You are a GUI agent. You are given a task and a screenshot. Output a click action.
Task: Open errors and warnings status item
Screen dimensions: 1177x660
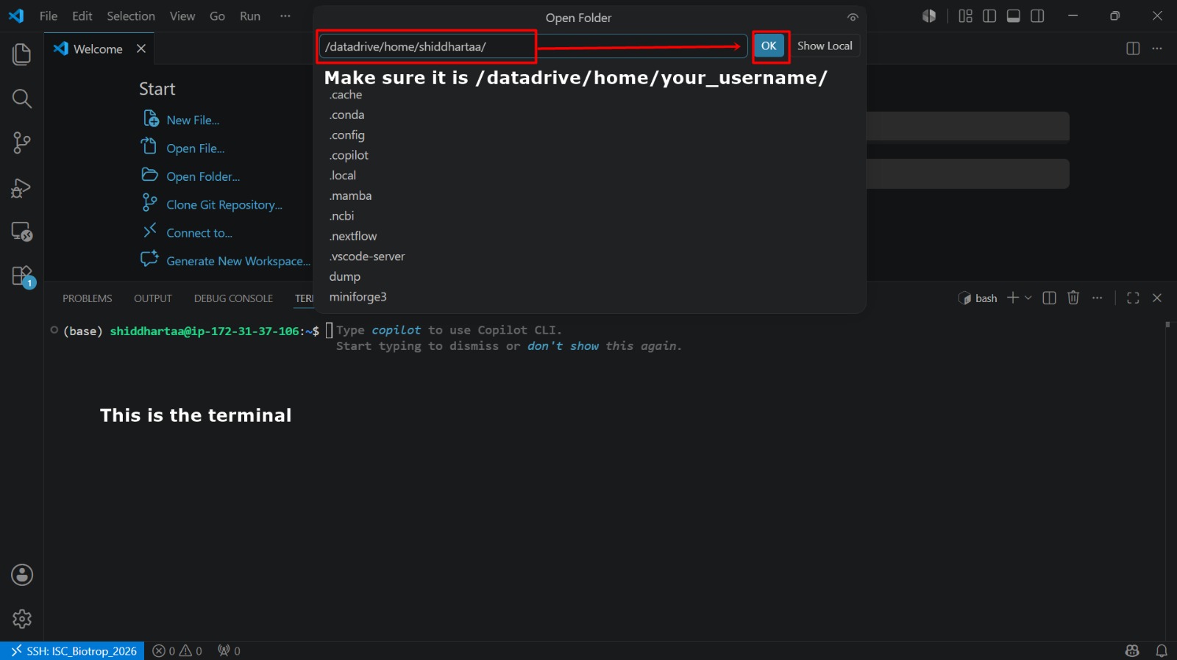coord(177,651)
